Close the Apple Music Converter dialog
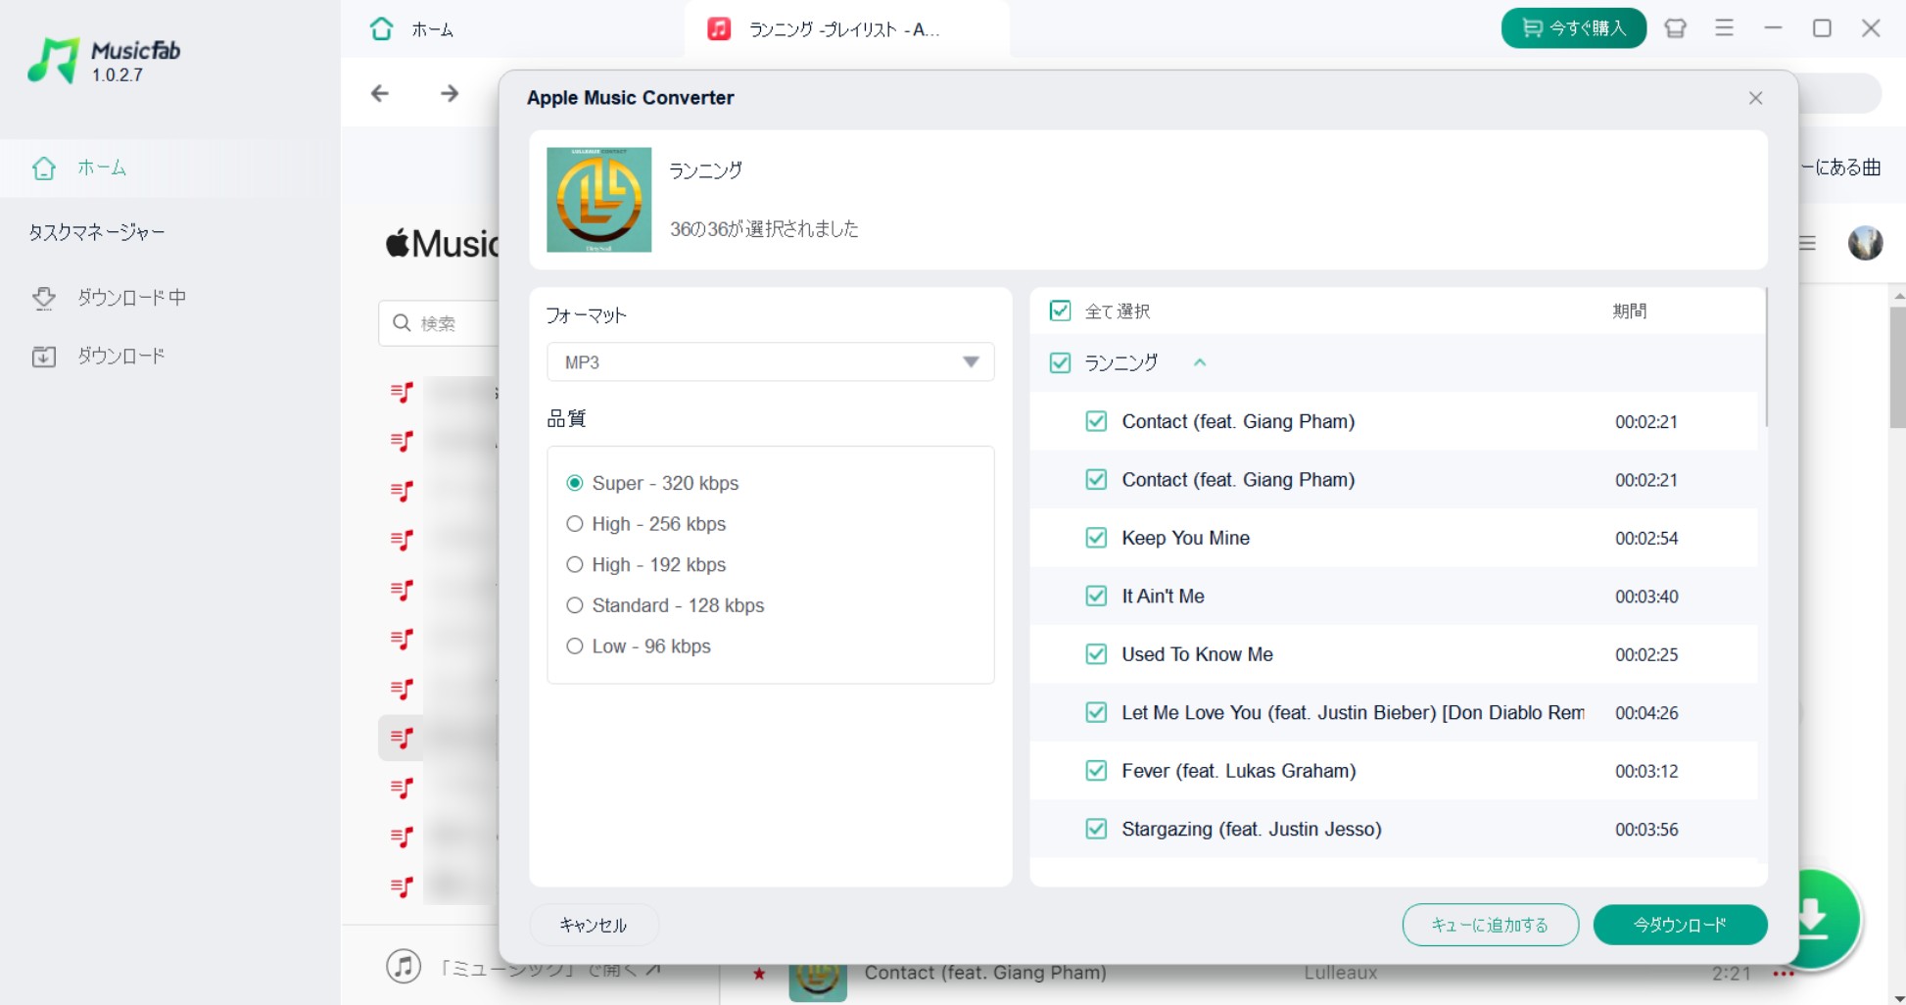Screen dimensions: 1906x1005 point(1755,98)
